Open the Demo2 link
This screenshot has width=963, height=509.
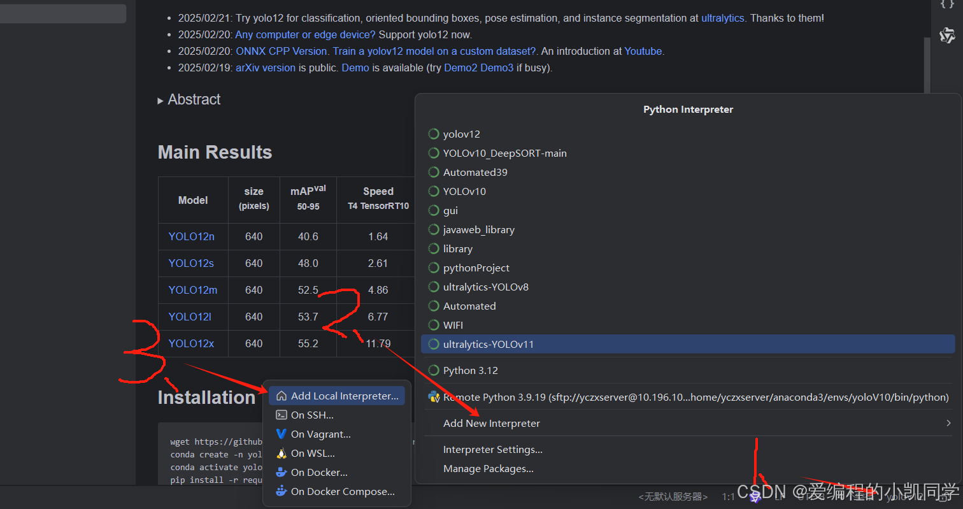pos(460,68)
